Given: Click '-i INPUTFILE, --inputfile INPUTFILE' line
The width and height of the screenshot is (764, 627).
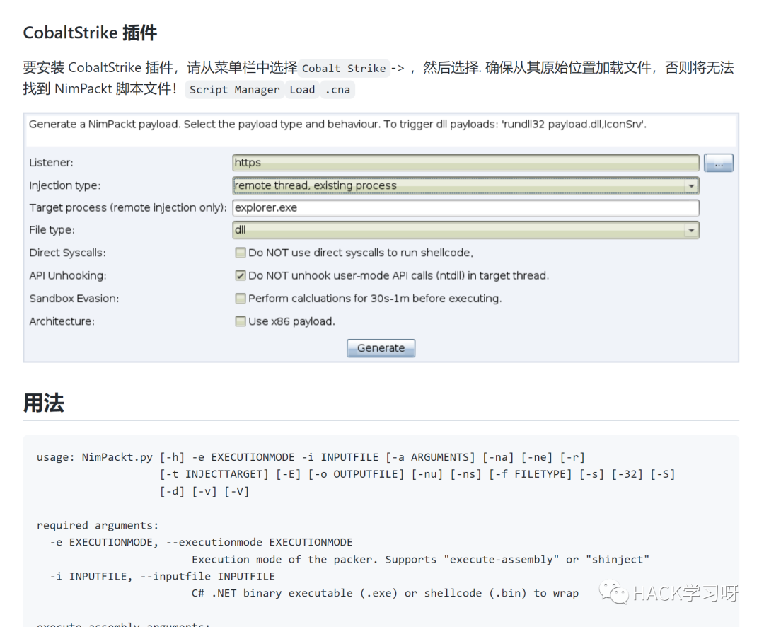Looking at the screenshot, I should coord(162,577).
